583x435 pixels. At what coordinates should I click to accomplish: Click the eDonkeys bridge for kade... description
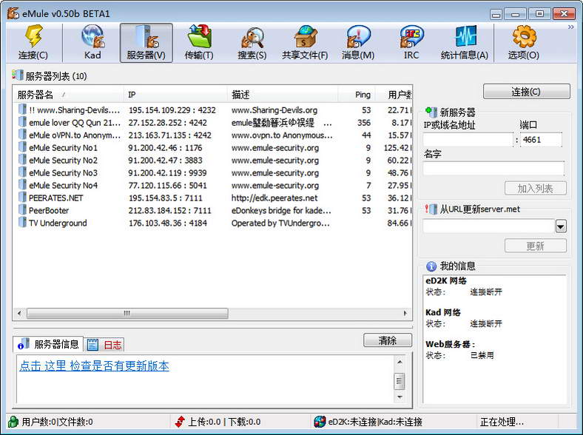click(x=281, y=210)
